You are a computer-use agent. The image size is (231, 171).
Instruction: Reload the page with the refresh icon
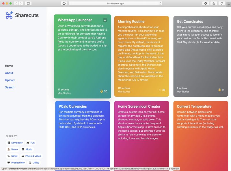tap(160, 3)
